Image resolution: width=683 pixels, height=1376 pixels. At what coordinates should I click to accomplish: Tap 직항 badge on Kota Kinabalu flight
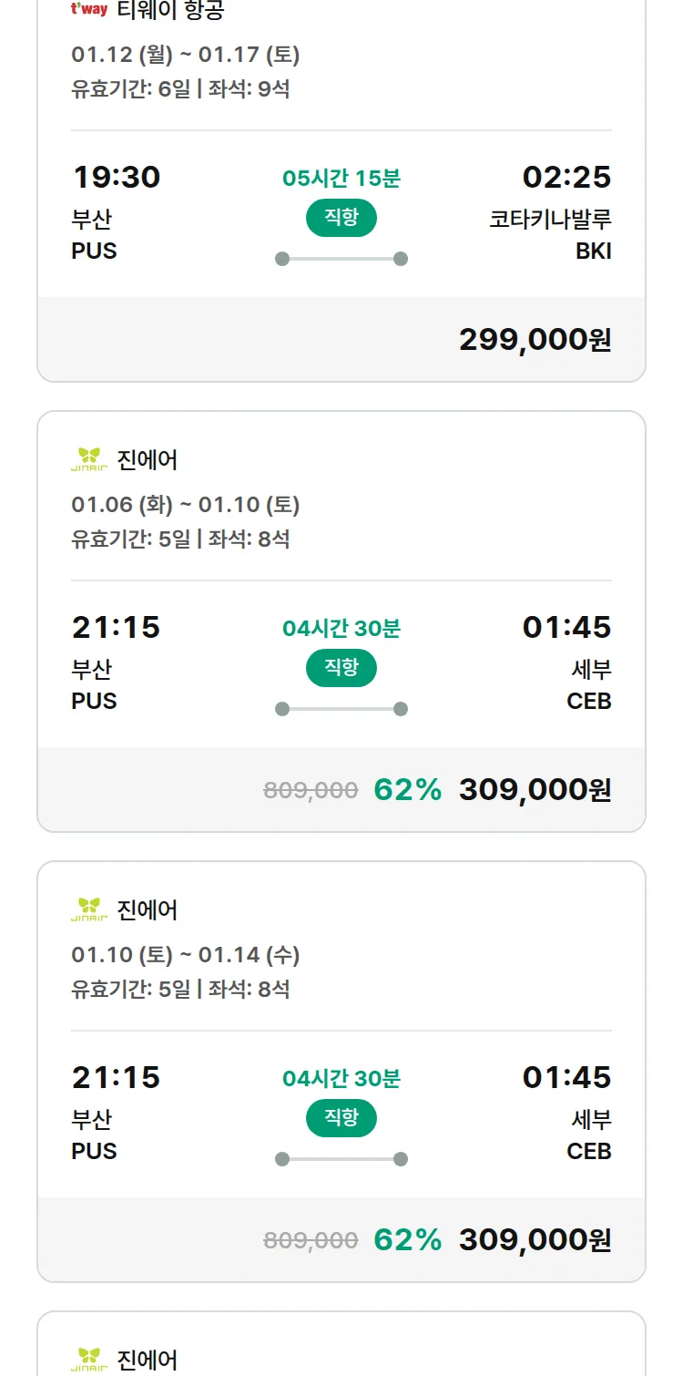tap(341, 218)
